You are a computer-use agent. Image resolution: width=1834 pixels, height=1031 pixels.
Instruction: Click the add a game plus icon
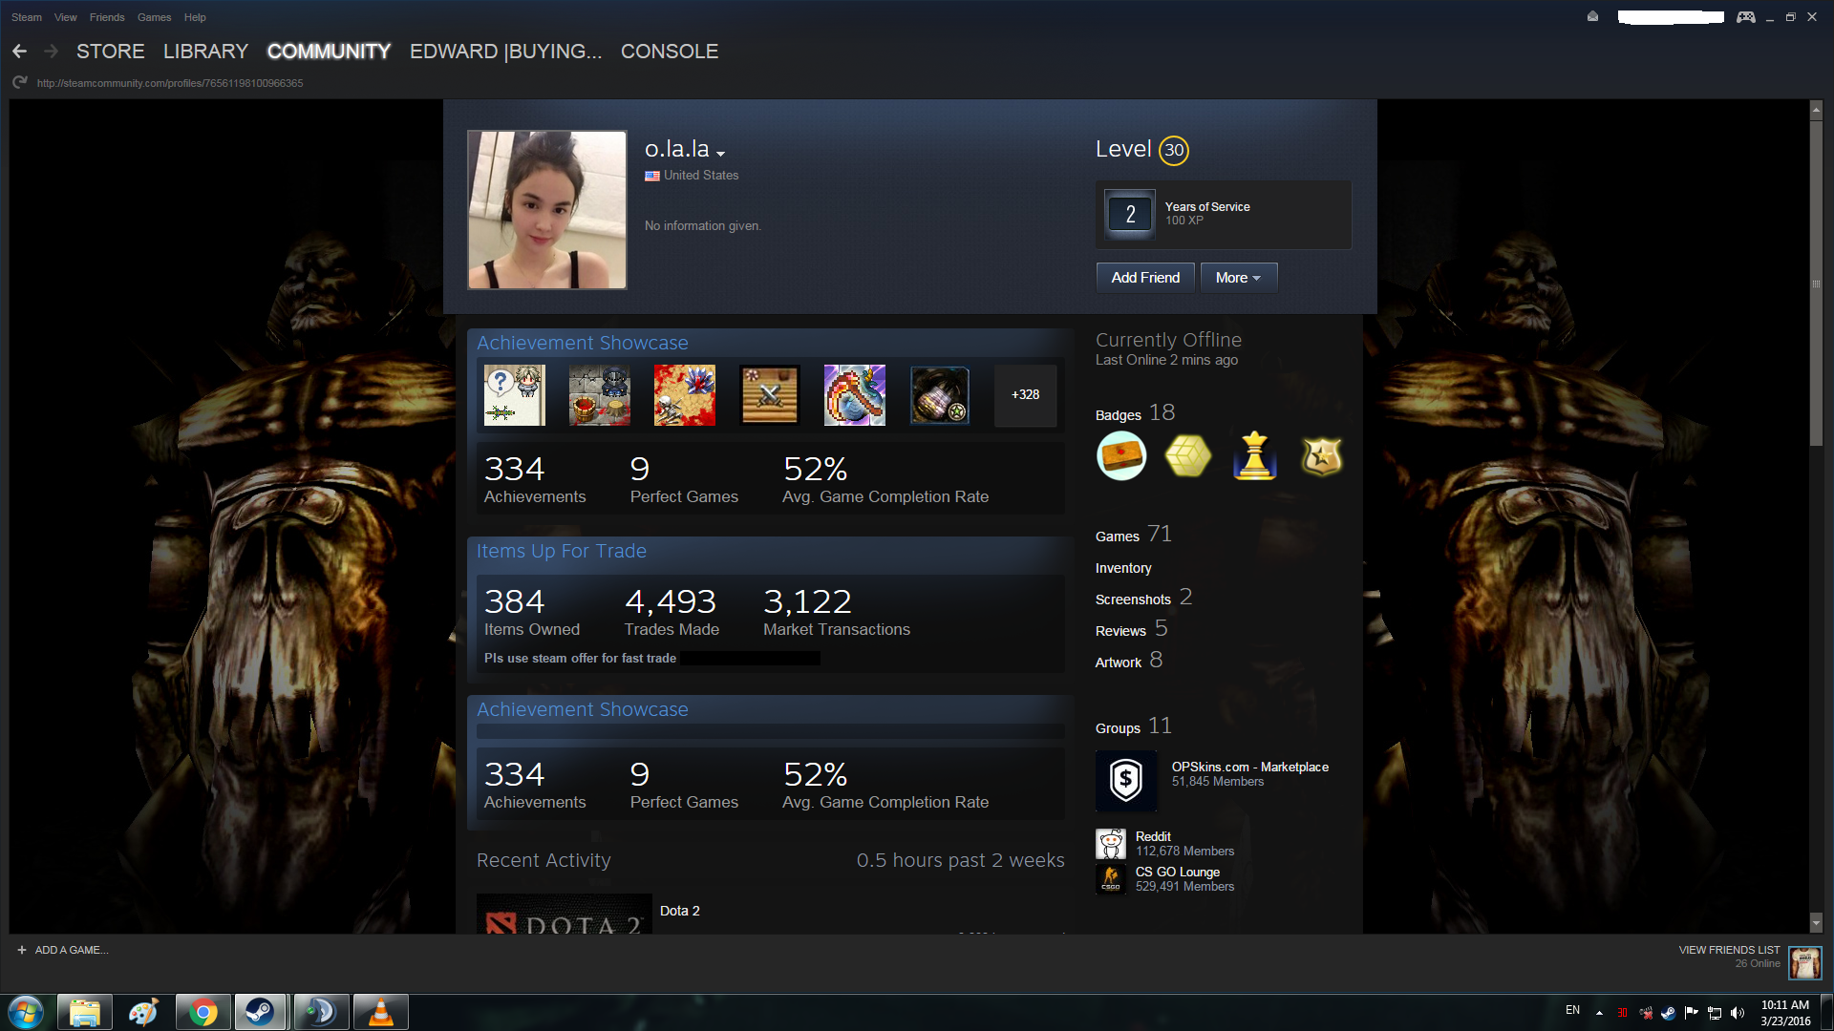point(22,950)
